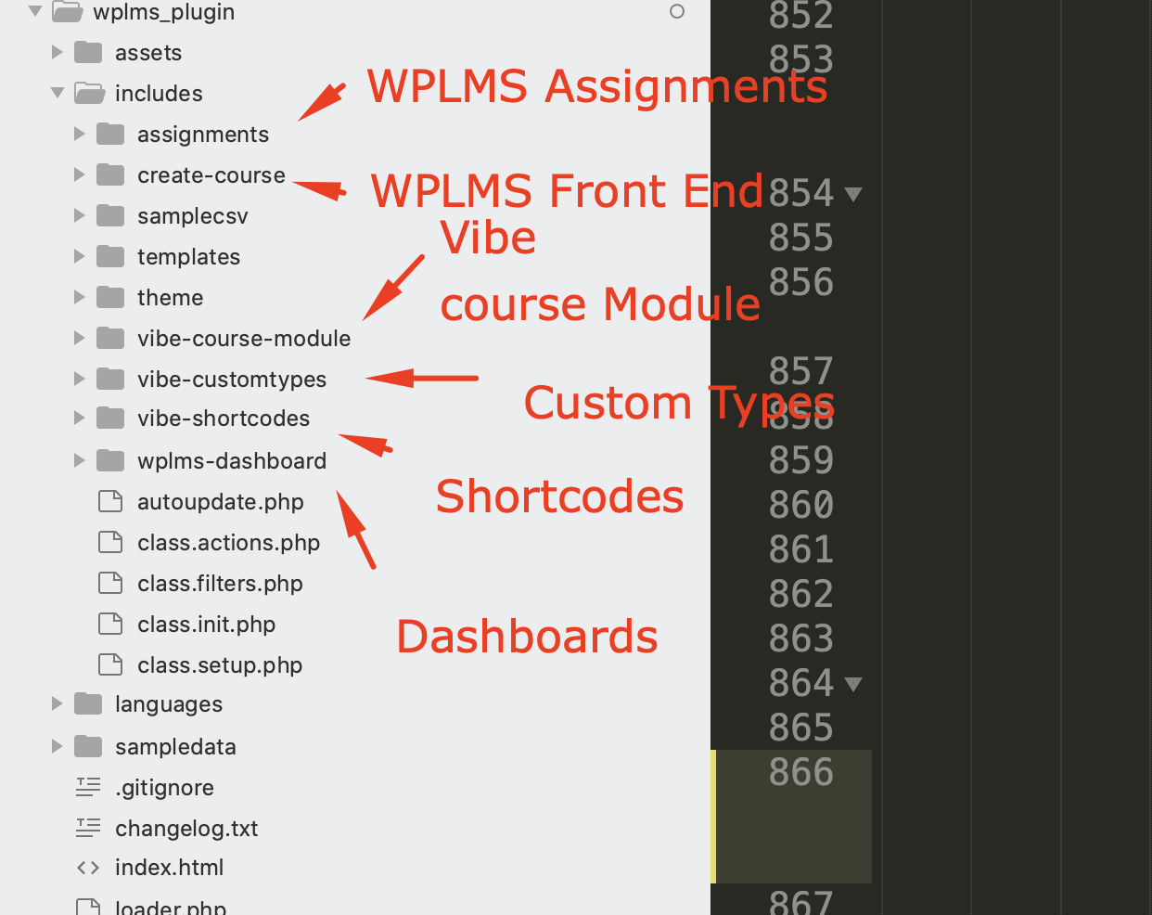Open class.setup.php from includes
Viewport: 1152px width, 915px height.
tap(220, 665)
